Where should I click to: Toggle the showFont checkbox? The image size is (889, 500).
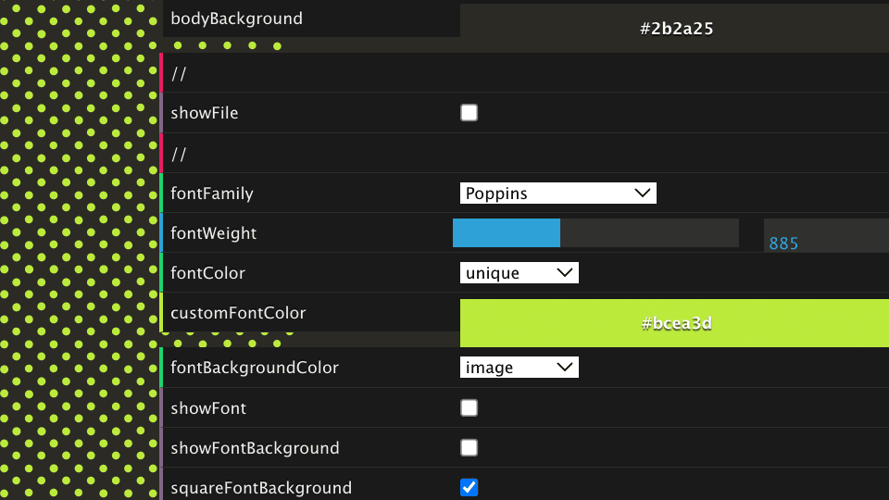coord(470,408)
